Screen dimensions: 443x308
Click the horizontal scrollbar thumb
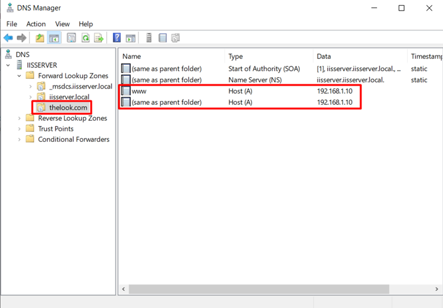(x=259, y=289)
